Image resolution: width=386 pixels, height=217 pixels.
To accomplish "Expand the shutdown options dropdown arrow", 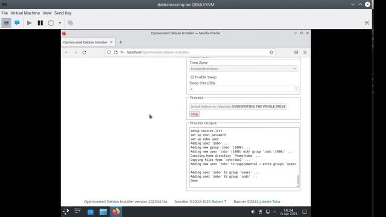I will 60,23.
